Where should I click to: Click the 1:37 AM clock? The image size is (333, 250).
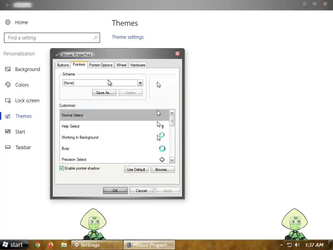tap(314, 245)
